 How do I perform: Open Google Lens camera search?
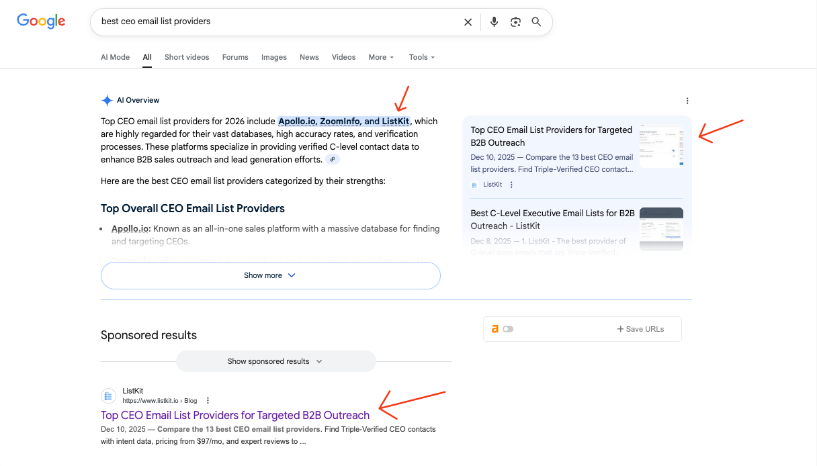tap(515, 21)
